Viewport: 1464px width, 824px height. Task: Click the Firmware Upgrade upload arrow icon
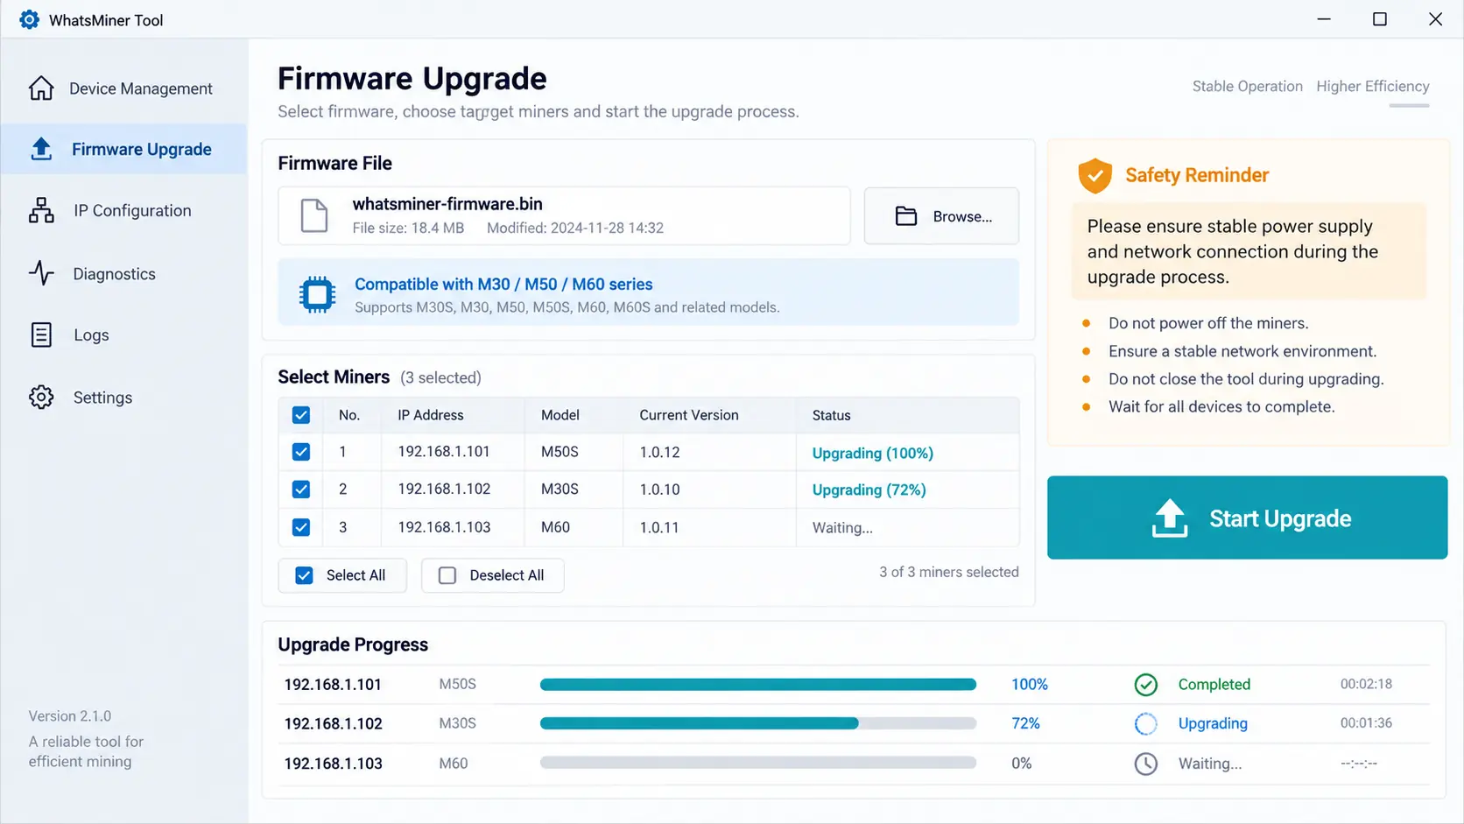[41, 149]
